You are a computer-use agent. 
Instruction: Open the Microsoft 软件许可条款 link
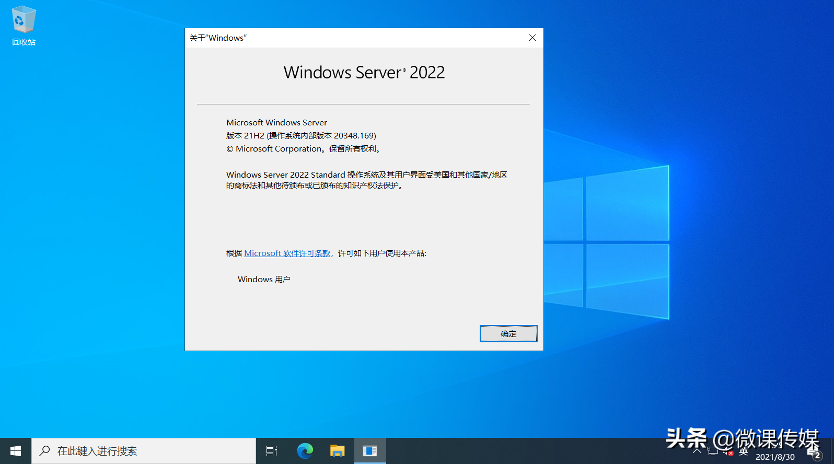(287, 253)
